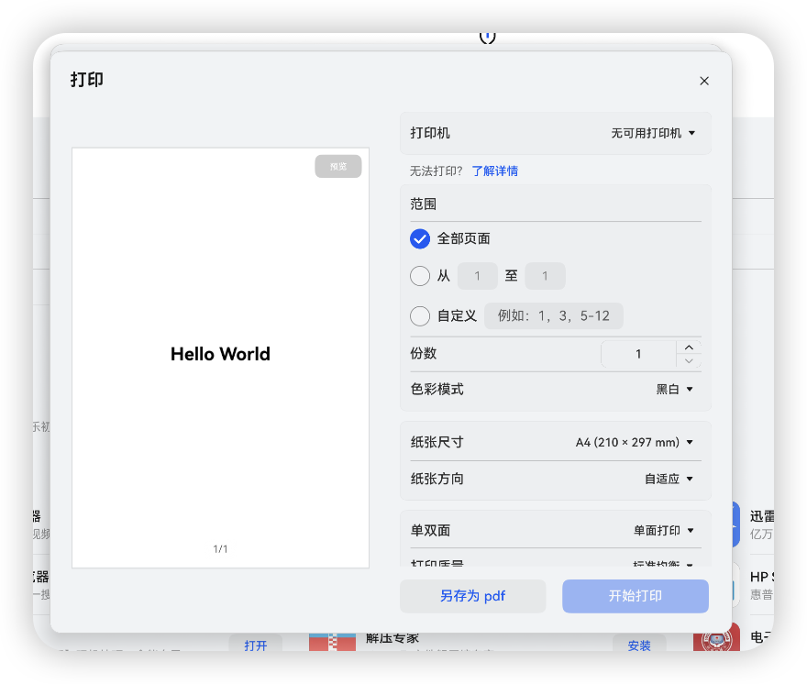Increase copies with the up arrow
Screen dimensions: 807x684
pyautogui.click(x=689, y=348)
